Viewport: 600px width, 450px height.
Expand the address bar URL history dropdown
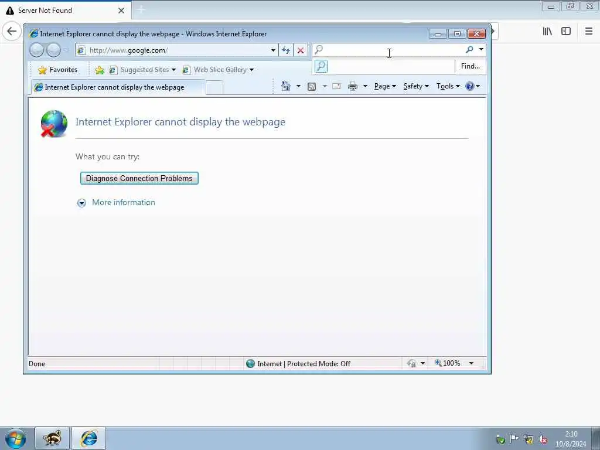point(273,50)
